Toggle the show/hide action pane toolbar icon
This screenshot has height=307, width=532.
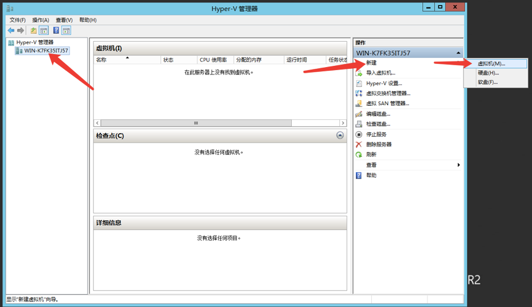[x=66, y=31]
